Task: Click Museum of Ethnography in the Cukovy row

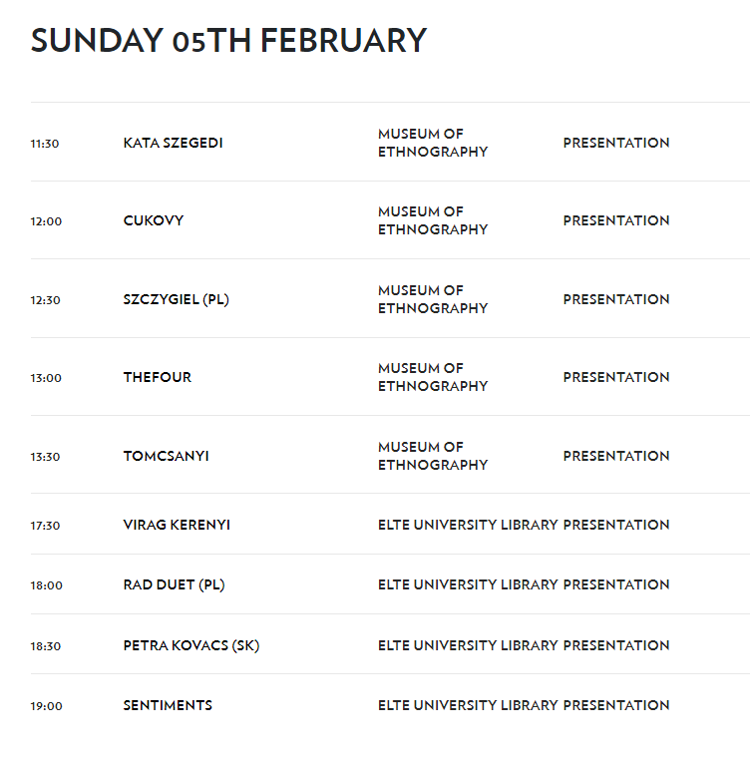Action: [433, 220]
